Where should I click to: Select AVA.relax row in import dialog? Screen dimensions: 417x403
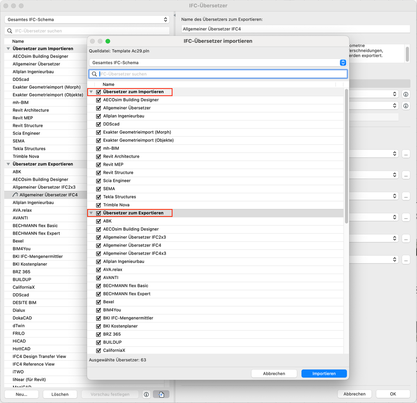(x=216, y=270)
